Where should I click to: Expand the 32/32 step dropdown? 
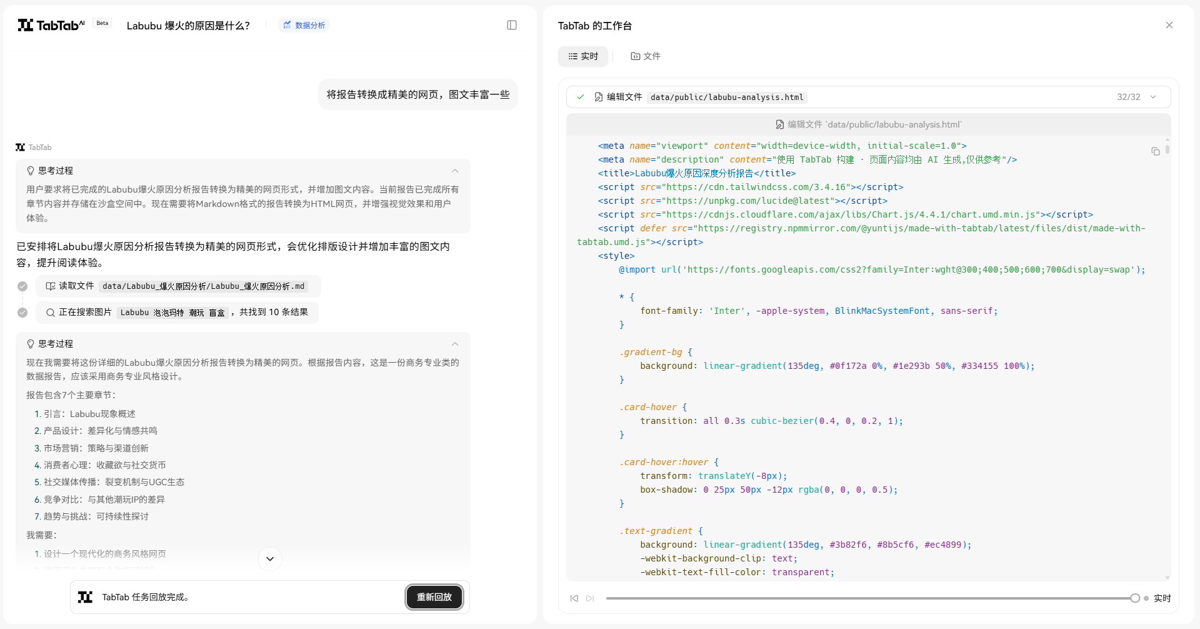tap(1153, 97)
